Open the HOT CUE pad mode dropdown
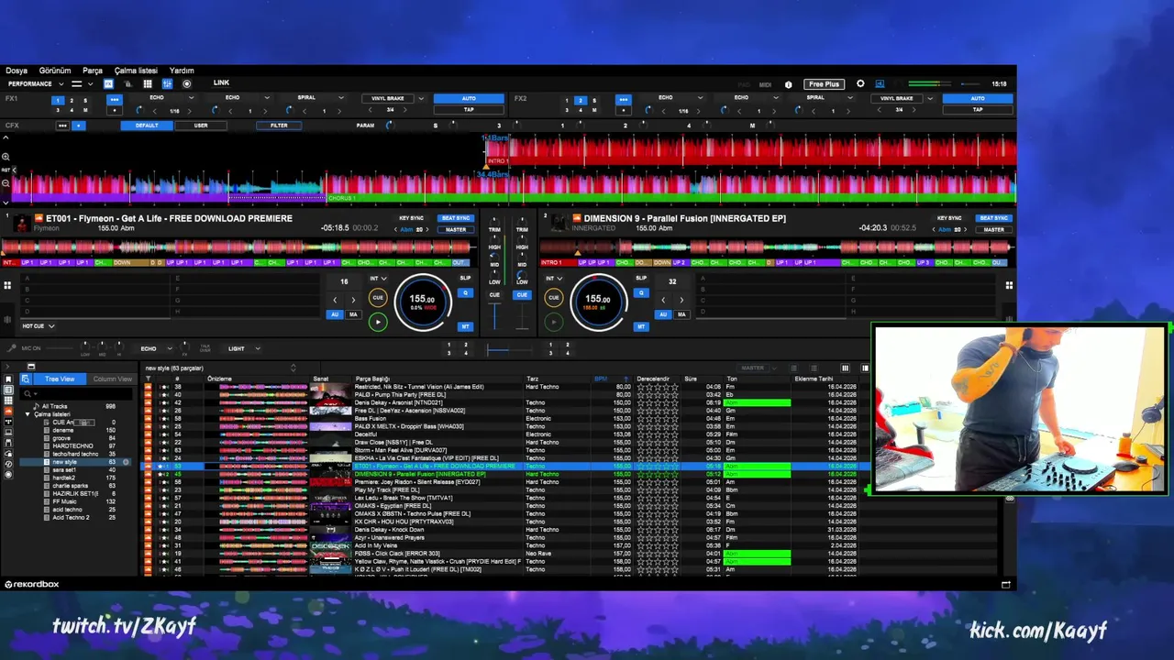Image resolution: width=1174 pixels, height=660 pixels. pyautogui.click(x=39, y=326)
